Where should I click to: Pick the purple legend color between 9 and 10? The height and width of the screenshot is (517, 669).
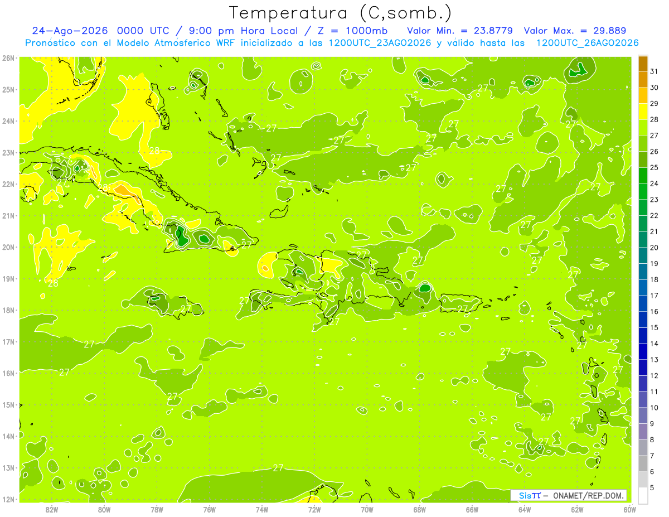click(643, 415)
